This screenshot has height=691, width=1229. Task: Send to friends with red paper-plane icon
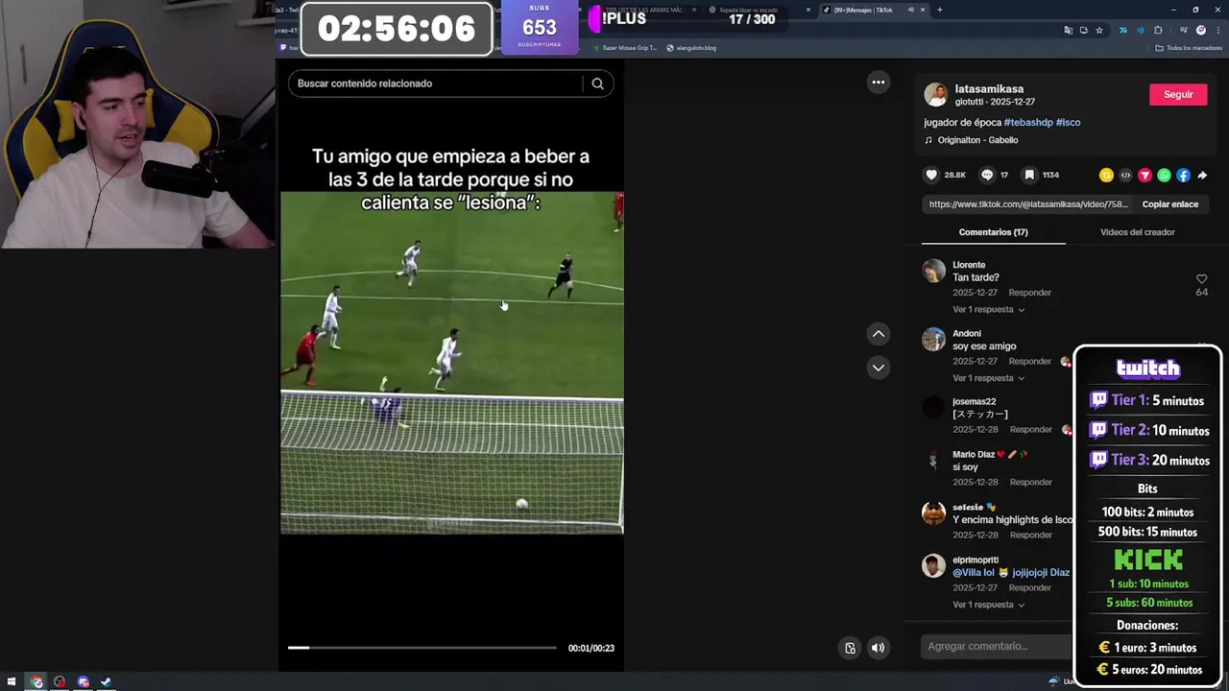(1145, 176)
